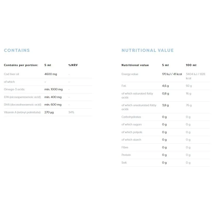This screenshot has width=213, height=213.
Task: Select the Cod liver oil row label
Action: [x=12, y=74]
